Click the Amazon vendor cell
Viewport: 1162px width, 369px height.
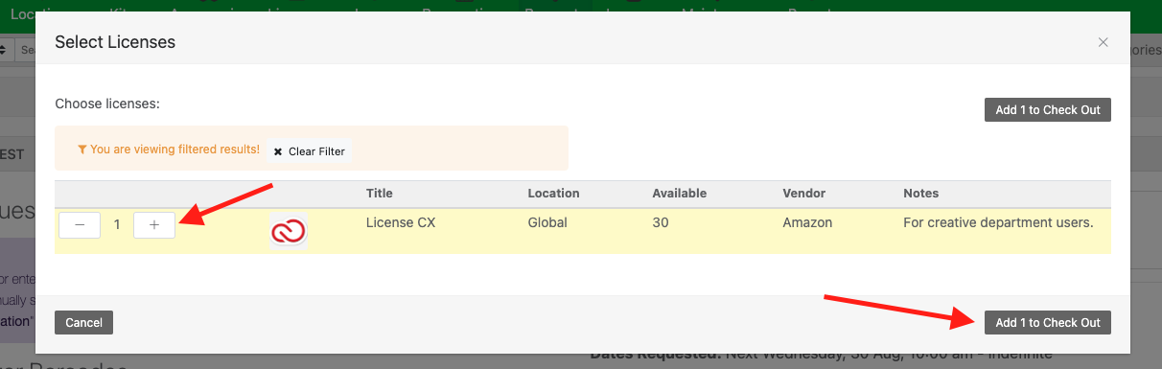pyautogui.click(x=807, y=222)
